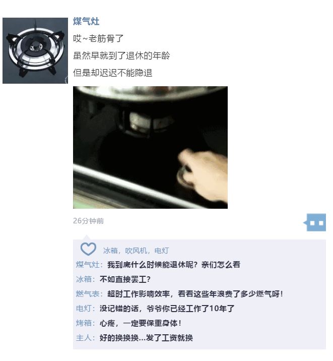Open 冰箱 in the likes list
Image resolution: width=333 pixels, height=361 pixels.
pos(110,251)
